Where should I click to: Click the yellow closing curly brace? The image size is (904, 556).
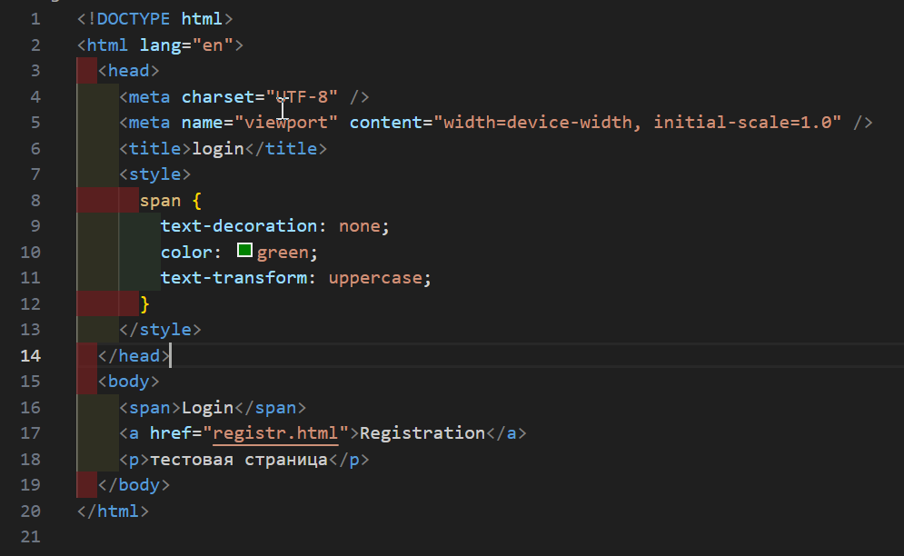[144, 303]
